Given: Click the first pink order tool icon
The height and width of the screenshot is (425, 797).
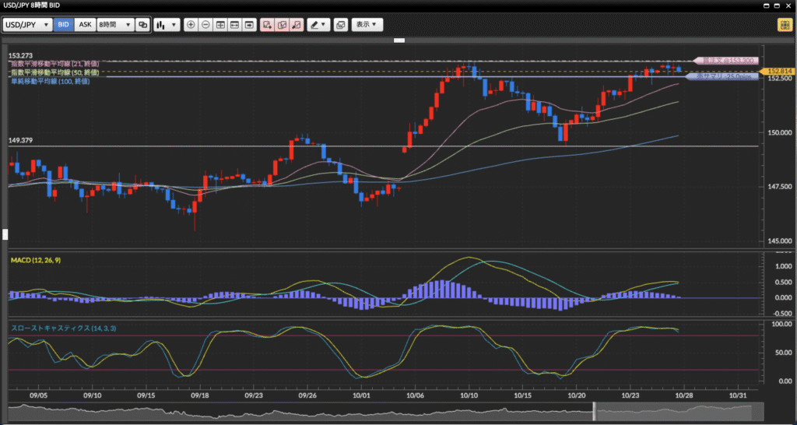Looking at the screenshot, I should click(267, 25).
